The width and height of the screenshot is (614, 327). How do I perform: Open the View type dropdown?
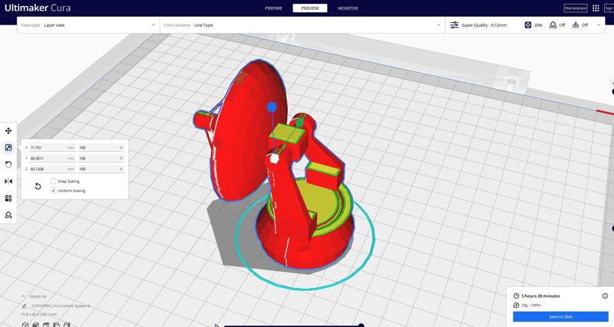[88, 25]
